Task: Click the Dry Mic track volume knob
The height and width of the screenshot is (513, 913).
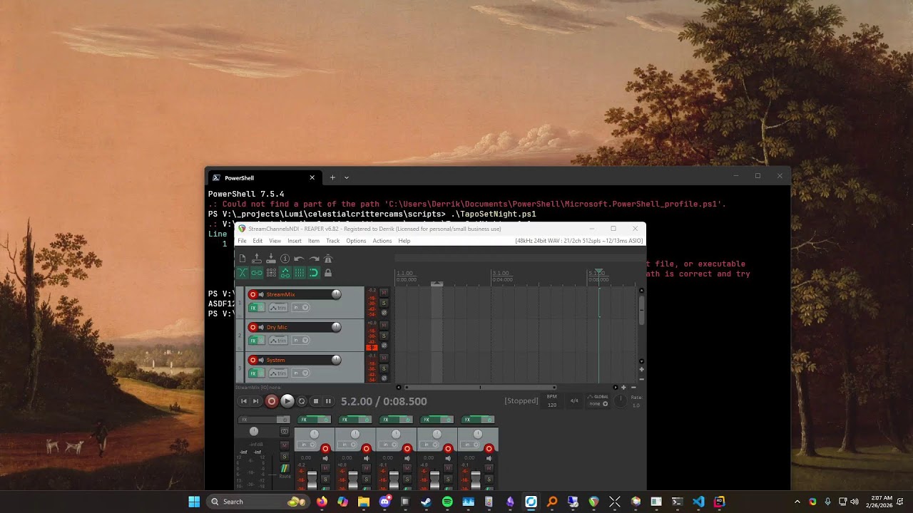Action: (x=336, y=327)
